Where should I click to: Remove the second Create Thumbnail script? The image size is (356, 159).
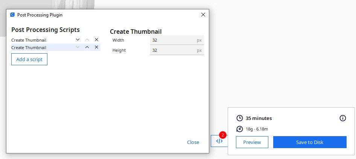click(96, 47)
